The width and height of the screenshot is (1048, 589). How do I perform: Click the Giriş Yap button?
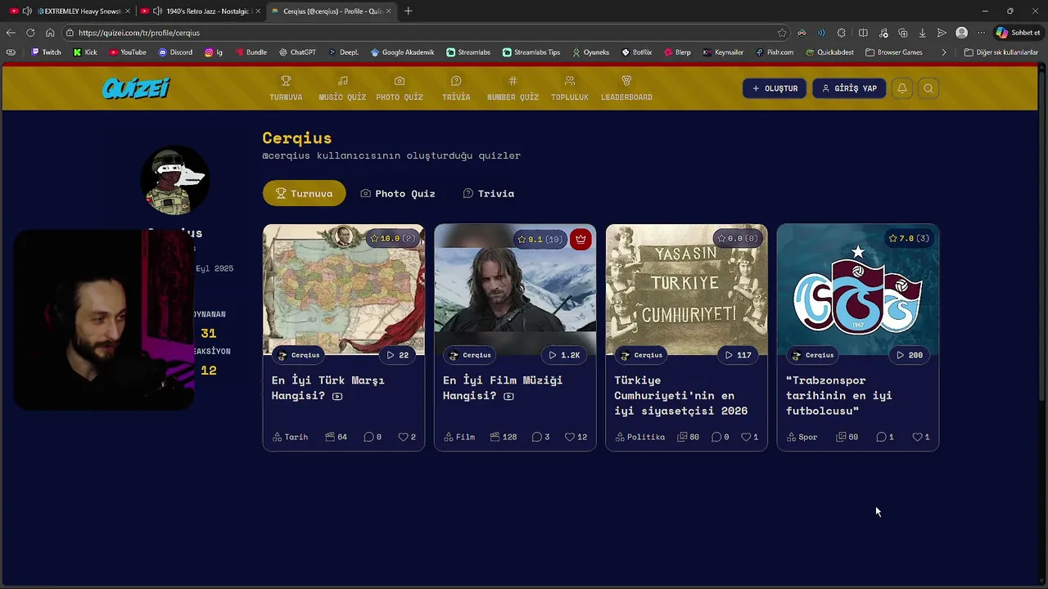click(x=849, y=88)
